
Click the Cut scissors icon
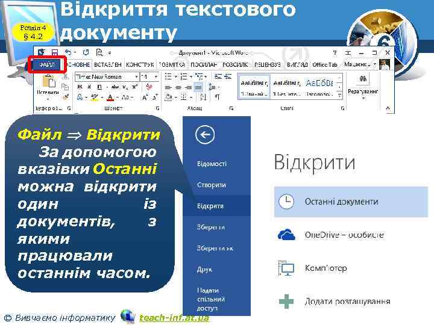click(65, 77)
